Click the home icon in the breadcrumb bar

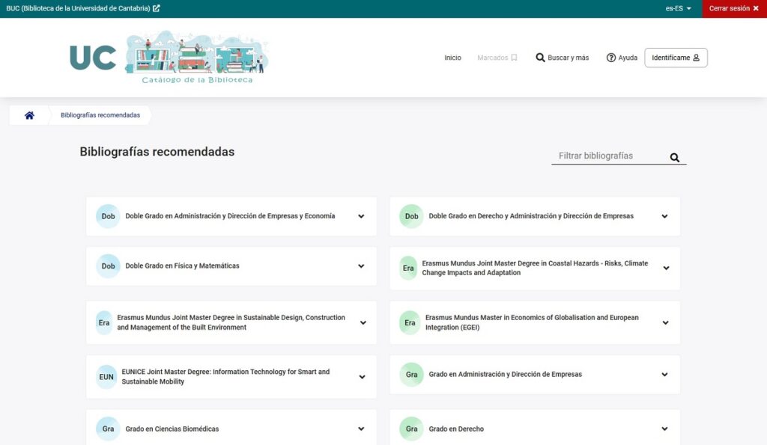(x=28, y=114)
